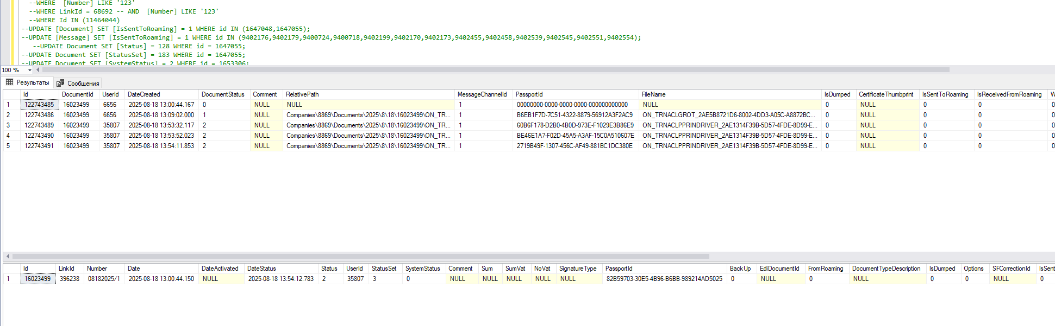This screenshot has width=1055, height=326.
Task: Select the BackUp column header
Action: [741, 269]
